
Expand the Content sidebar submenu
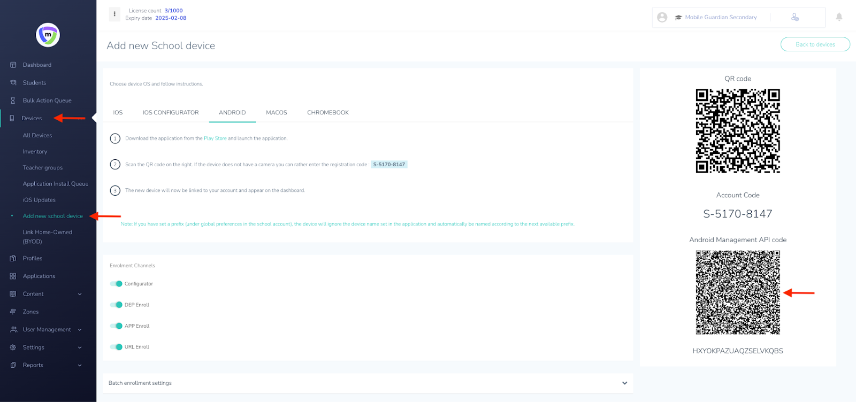[x=80, y=294]
